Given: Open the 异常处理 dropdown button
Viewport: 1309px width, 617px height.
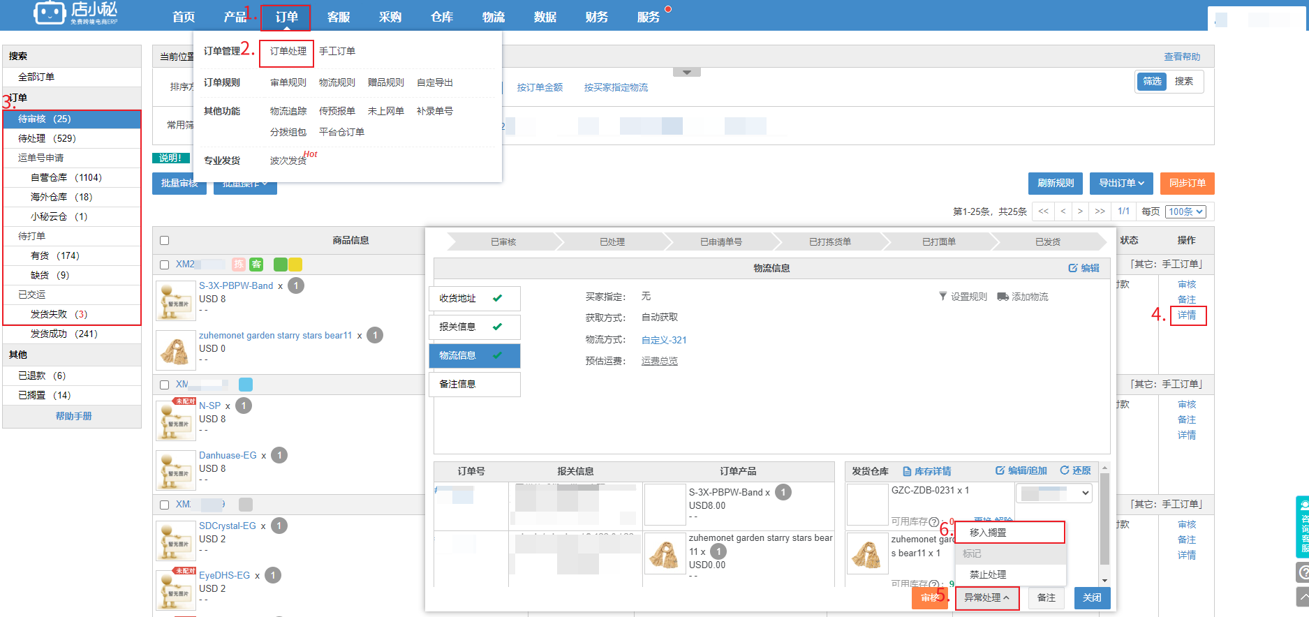Looking at the screenshot, I should 987,598.
